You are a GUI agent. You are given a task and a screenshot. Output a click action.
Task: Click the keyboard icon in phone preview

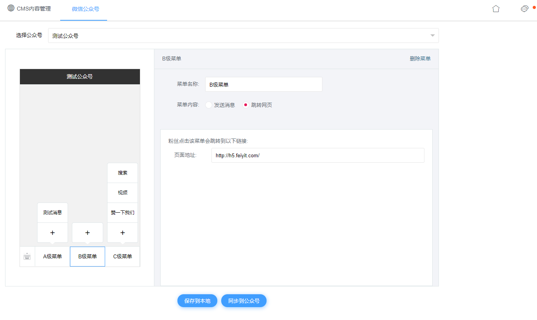27,256
